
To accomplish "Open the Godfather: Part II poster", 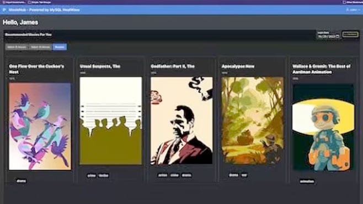I will tap(181, 121).
